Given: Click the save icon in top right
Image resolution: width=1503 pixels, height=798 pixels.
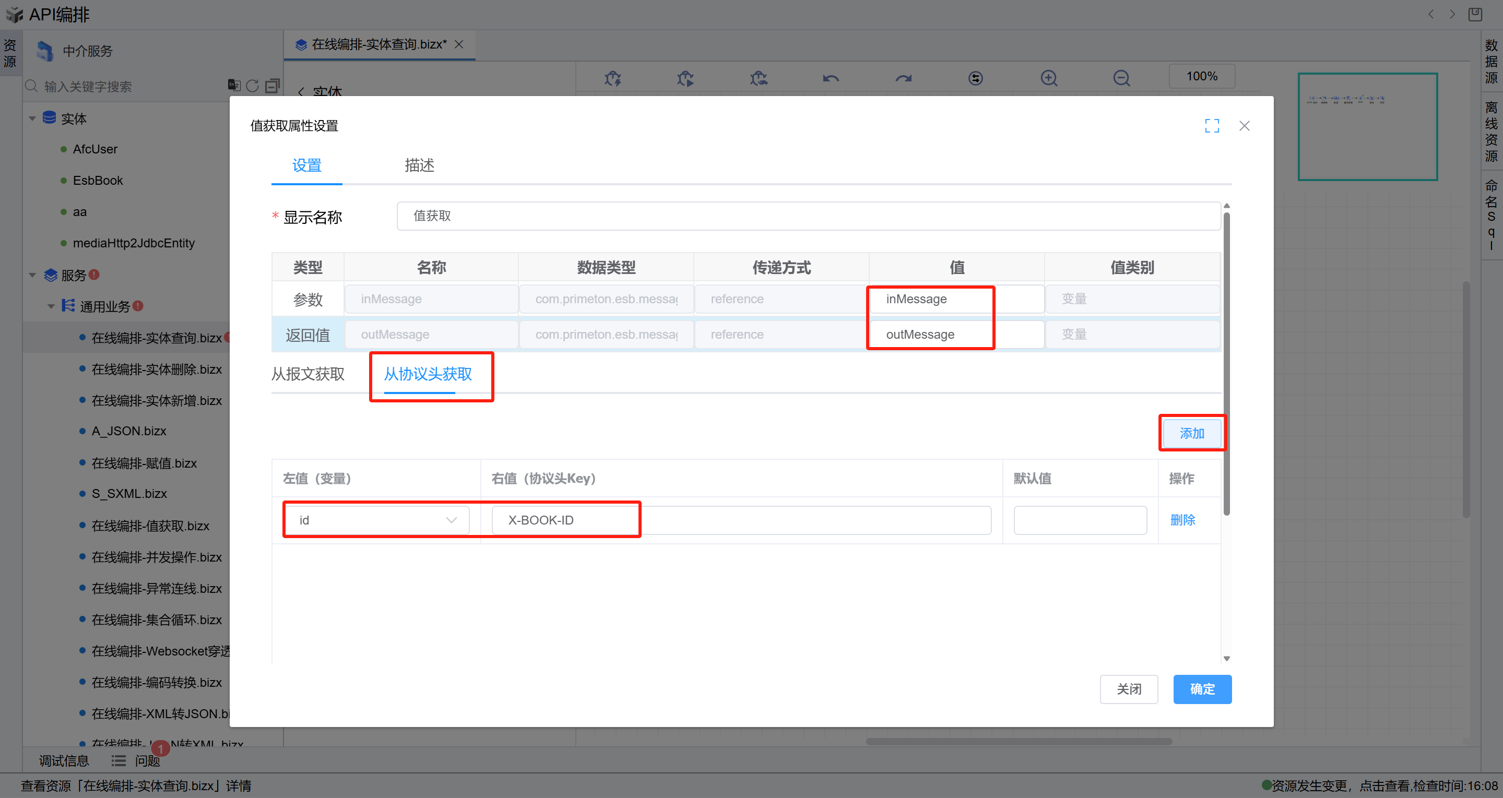Looking at the screenshot, I should pos(1474,14).
